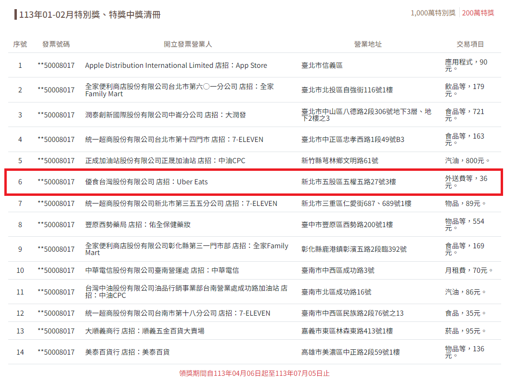Switch to the 1,000萬特別獎 tab
505x384 pixels.
click(x=433, y=13)
